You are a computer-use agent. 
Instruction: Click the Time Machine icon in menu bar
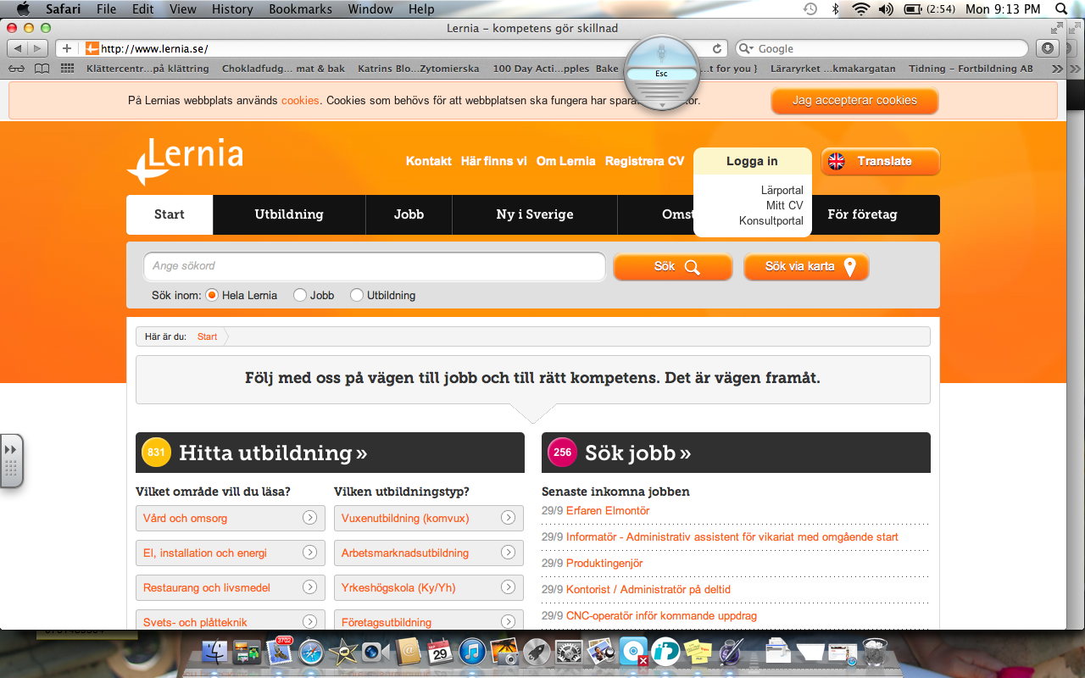(x=810, y=9)
